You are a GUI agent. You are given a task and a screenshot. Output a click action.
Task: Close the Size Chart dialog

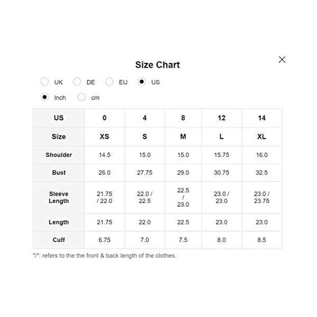pyautogui.click(x=282, y=60)
